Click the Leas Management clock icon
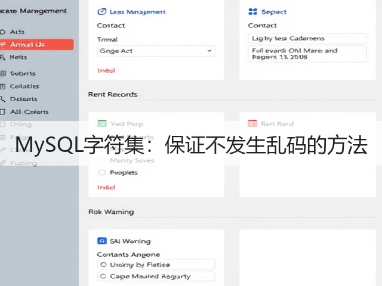Viewport: 382px width, 286px height. point(102,12)
